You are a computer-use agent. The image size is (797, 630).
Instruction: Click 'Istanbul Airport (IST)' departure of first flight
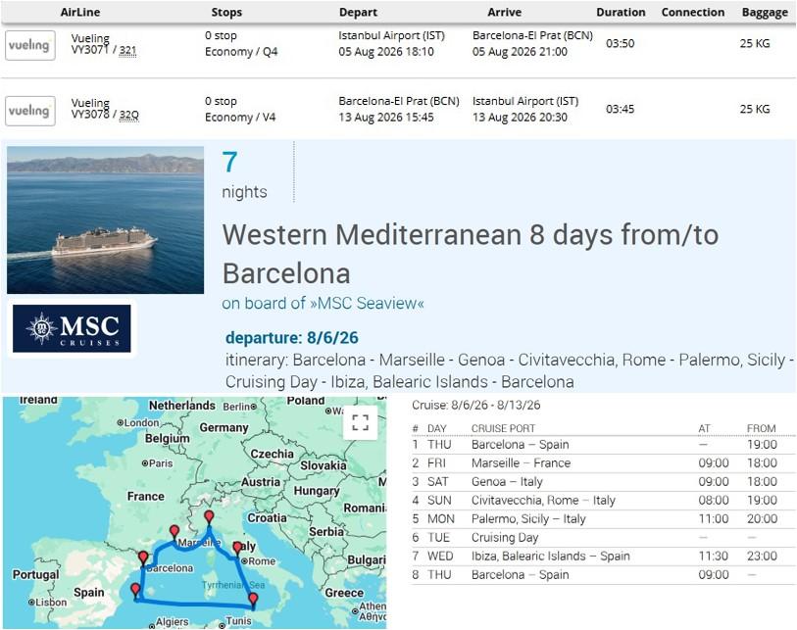pyautogui.click(x=391, y=35)
